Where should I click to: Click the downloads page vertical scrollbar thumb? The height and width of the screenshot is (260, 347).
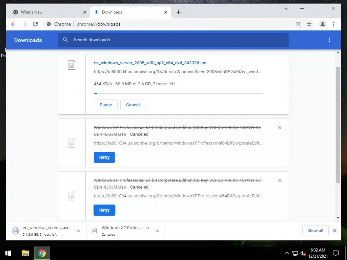(x=338, y=125)
